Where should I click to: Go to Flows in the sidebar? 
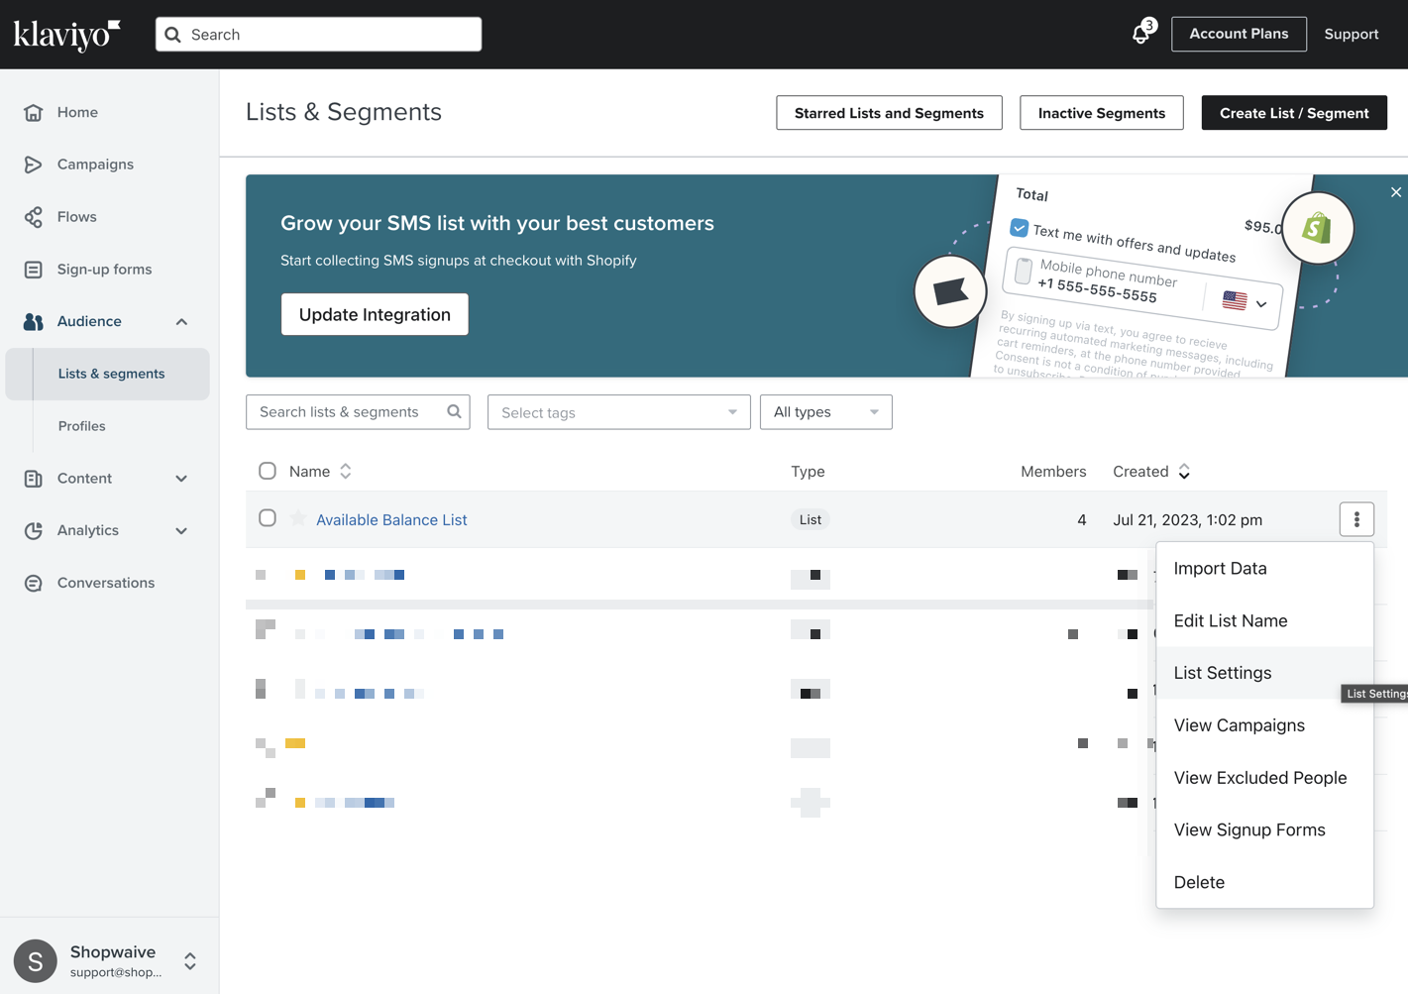click(76, 217)
